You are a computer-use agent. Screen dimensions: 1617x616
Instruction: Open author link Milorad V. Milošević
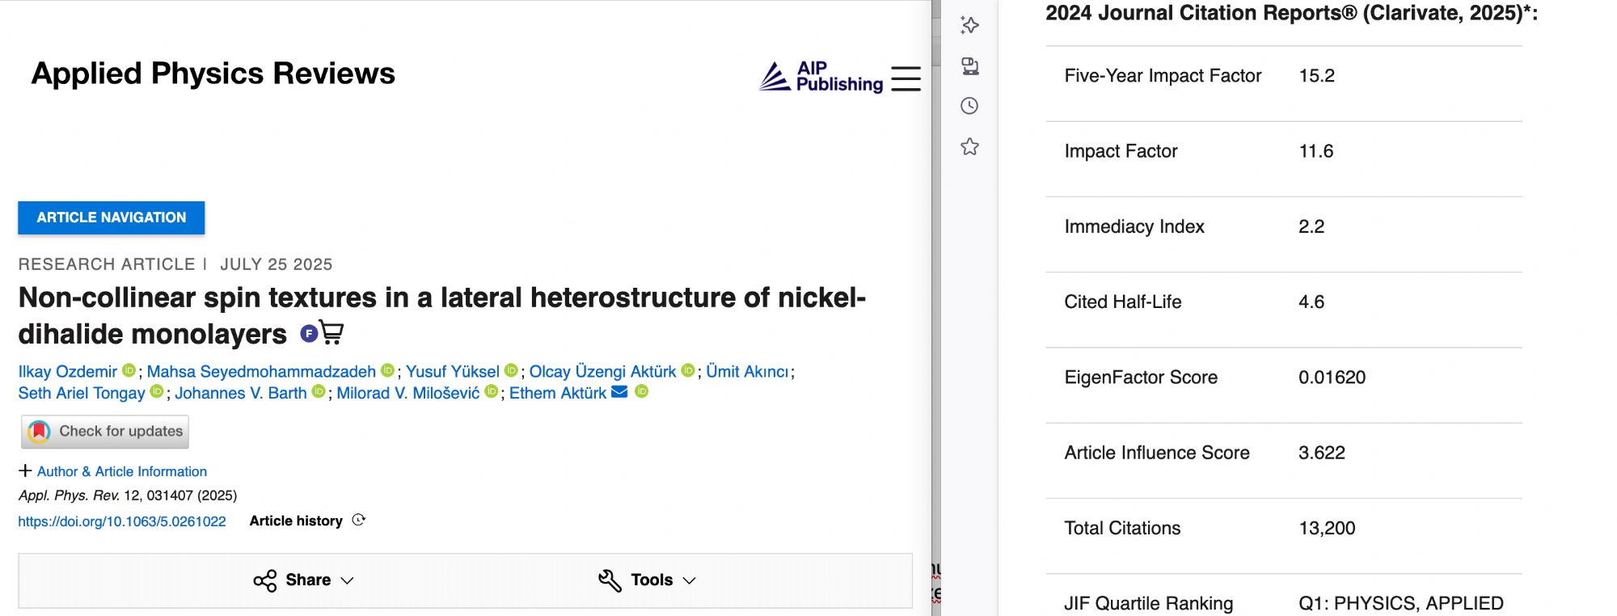(x=408, y=393)
